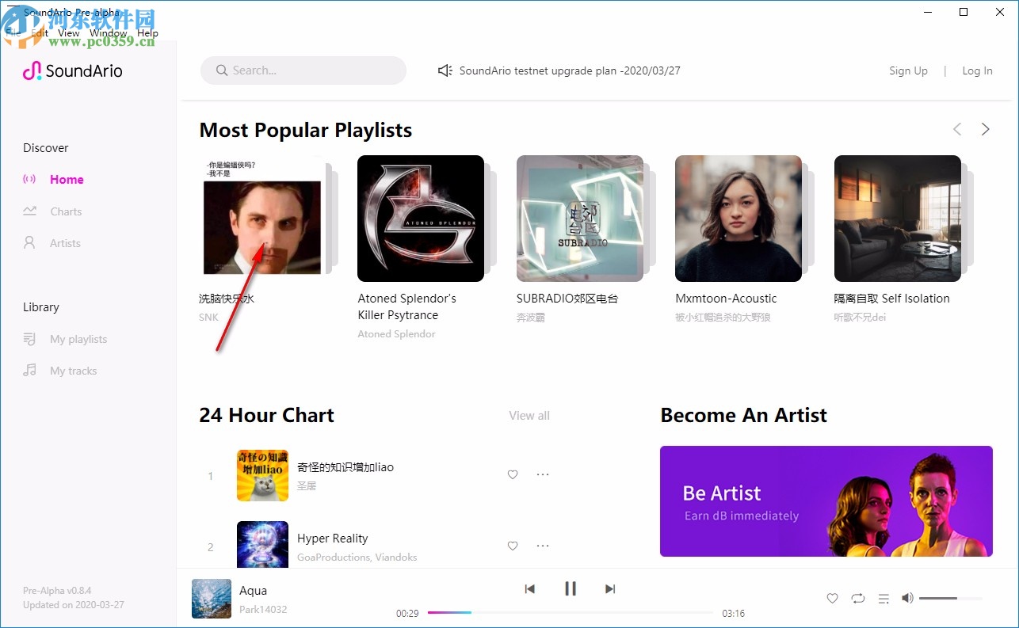Click the Aqua album art in player

tap(212, 599)
